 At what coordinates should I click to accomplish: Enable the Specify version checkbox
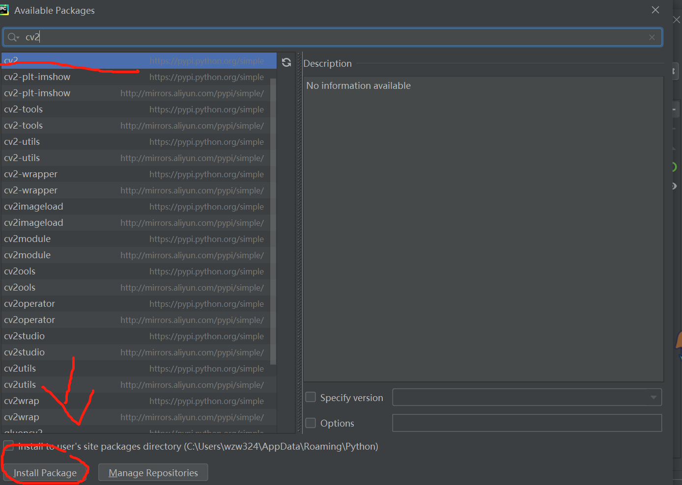311,397
